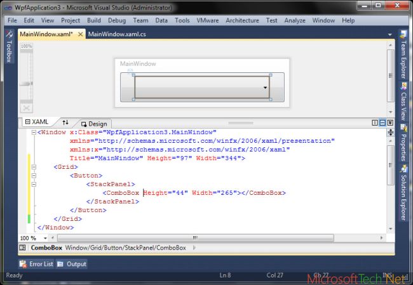Switch to the XAML pane tab
This screenshot has height=285, width=413.
click(x=37, y=122)
